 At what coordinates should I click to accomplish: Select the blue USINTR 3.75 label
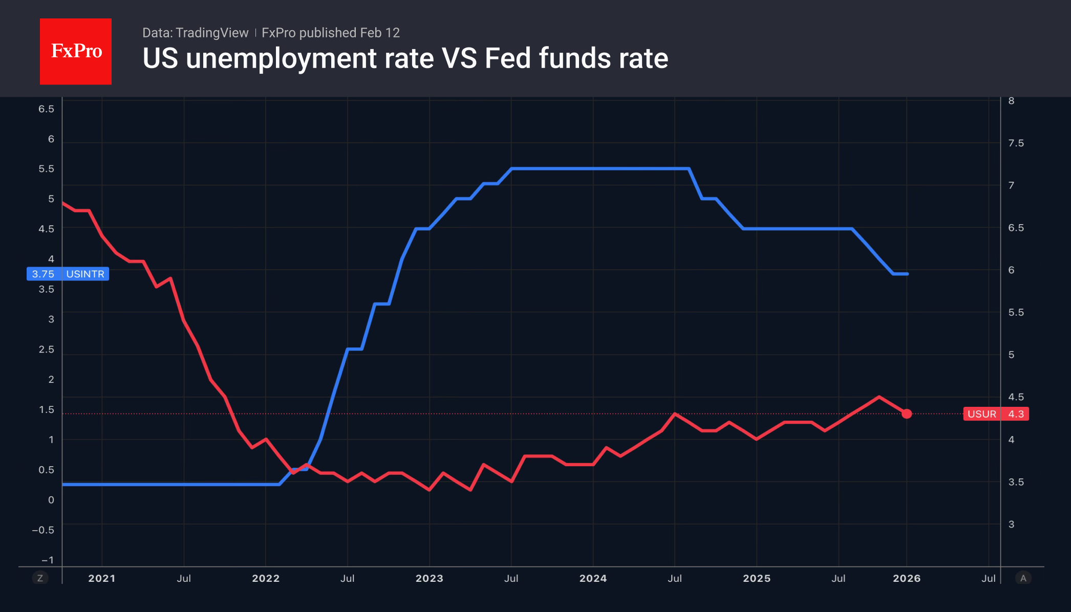click(x=68, y=274)
